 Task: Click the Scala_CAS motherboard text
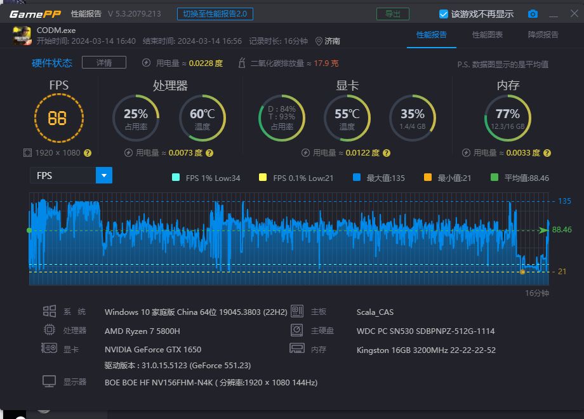click(375, 312)
